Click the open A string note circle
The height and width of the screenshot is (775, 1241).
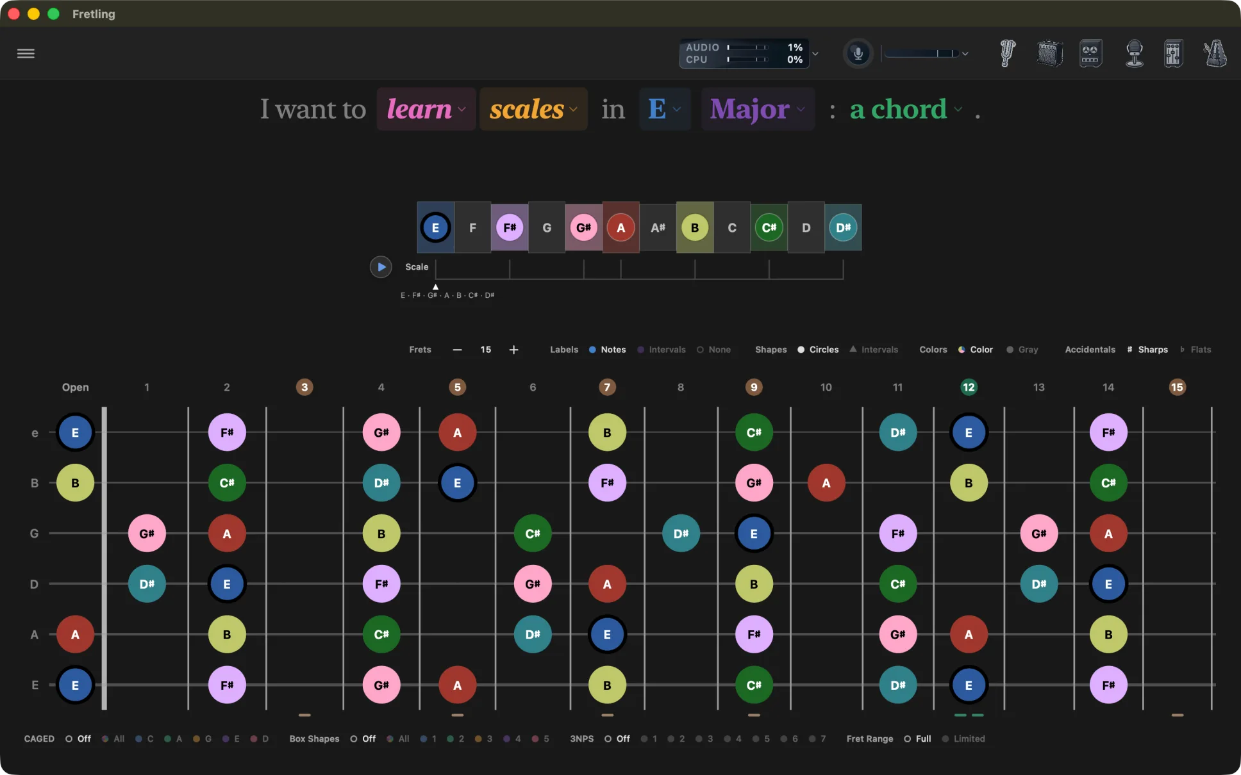click(x=75, y=635)
